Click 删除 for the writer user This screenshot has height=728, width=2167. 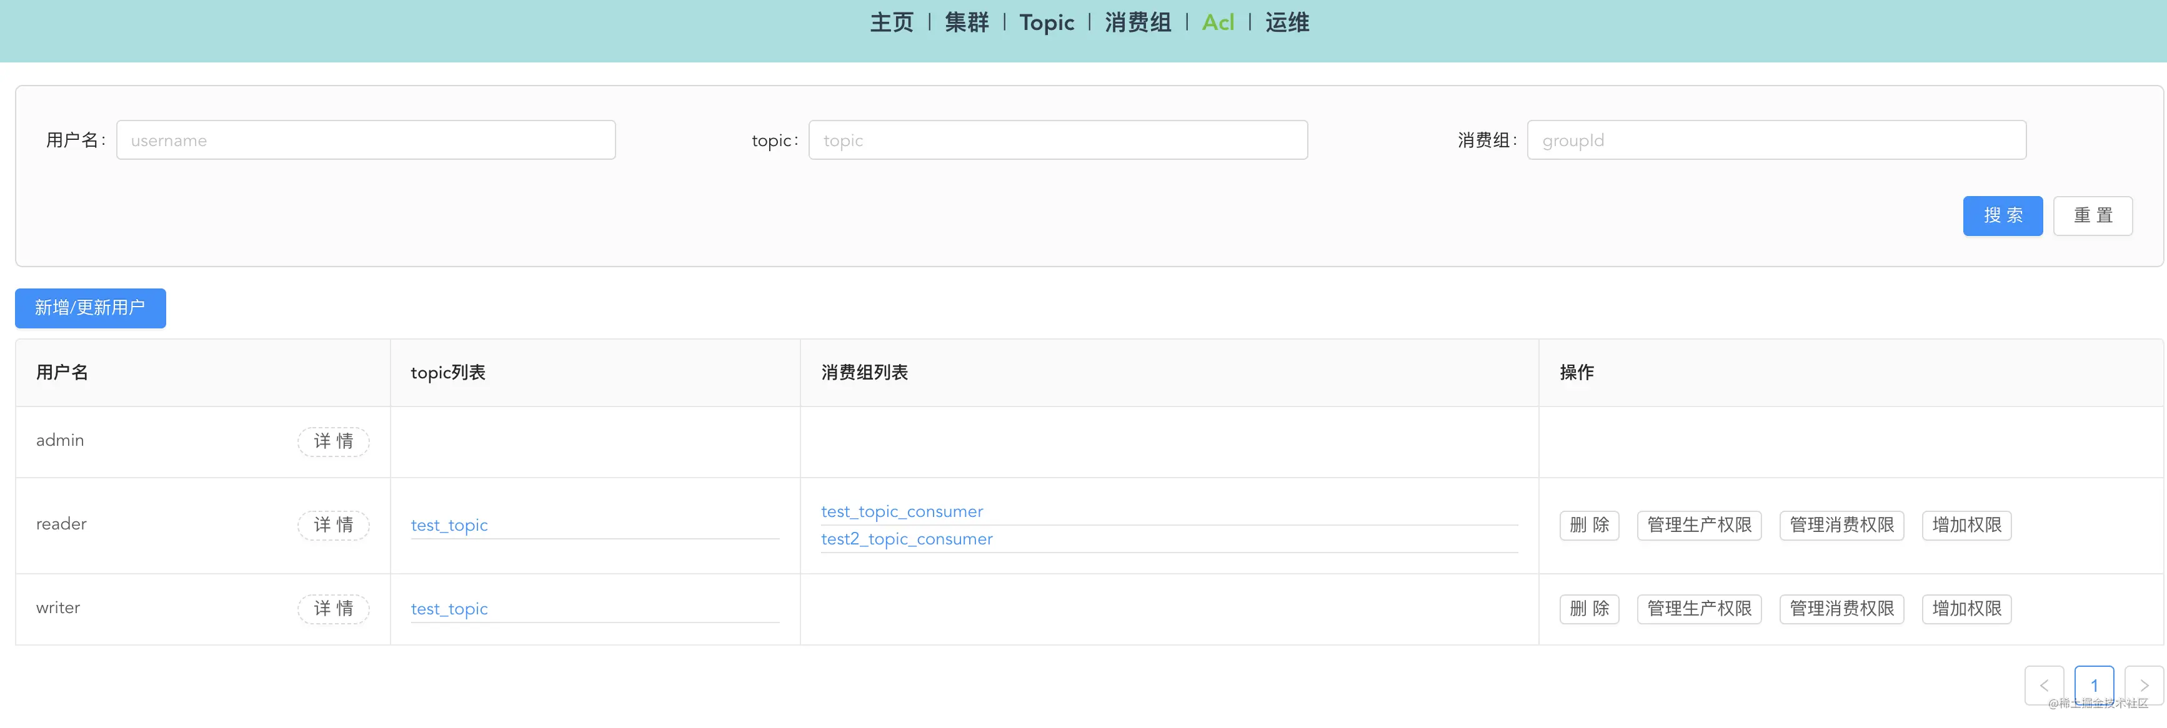pyautogui.click(x=1589, y=609)
